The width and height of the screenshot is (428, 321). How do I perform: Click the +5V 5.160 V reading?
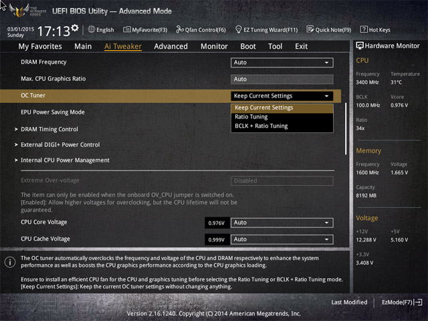399,240
